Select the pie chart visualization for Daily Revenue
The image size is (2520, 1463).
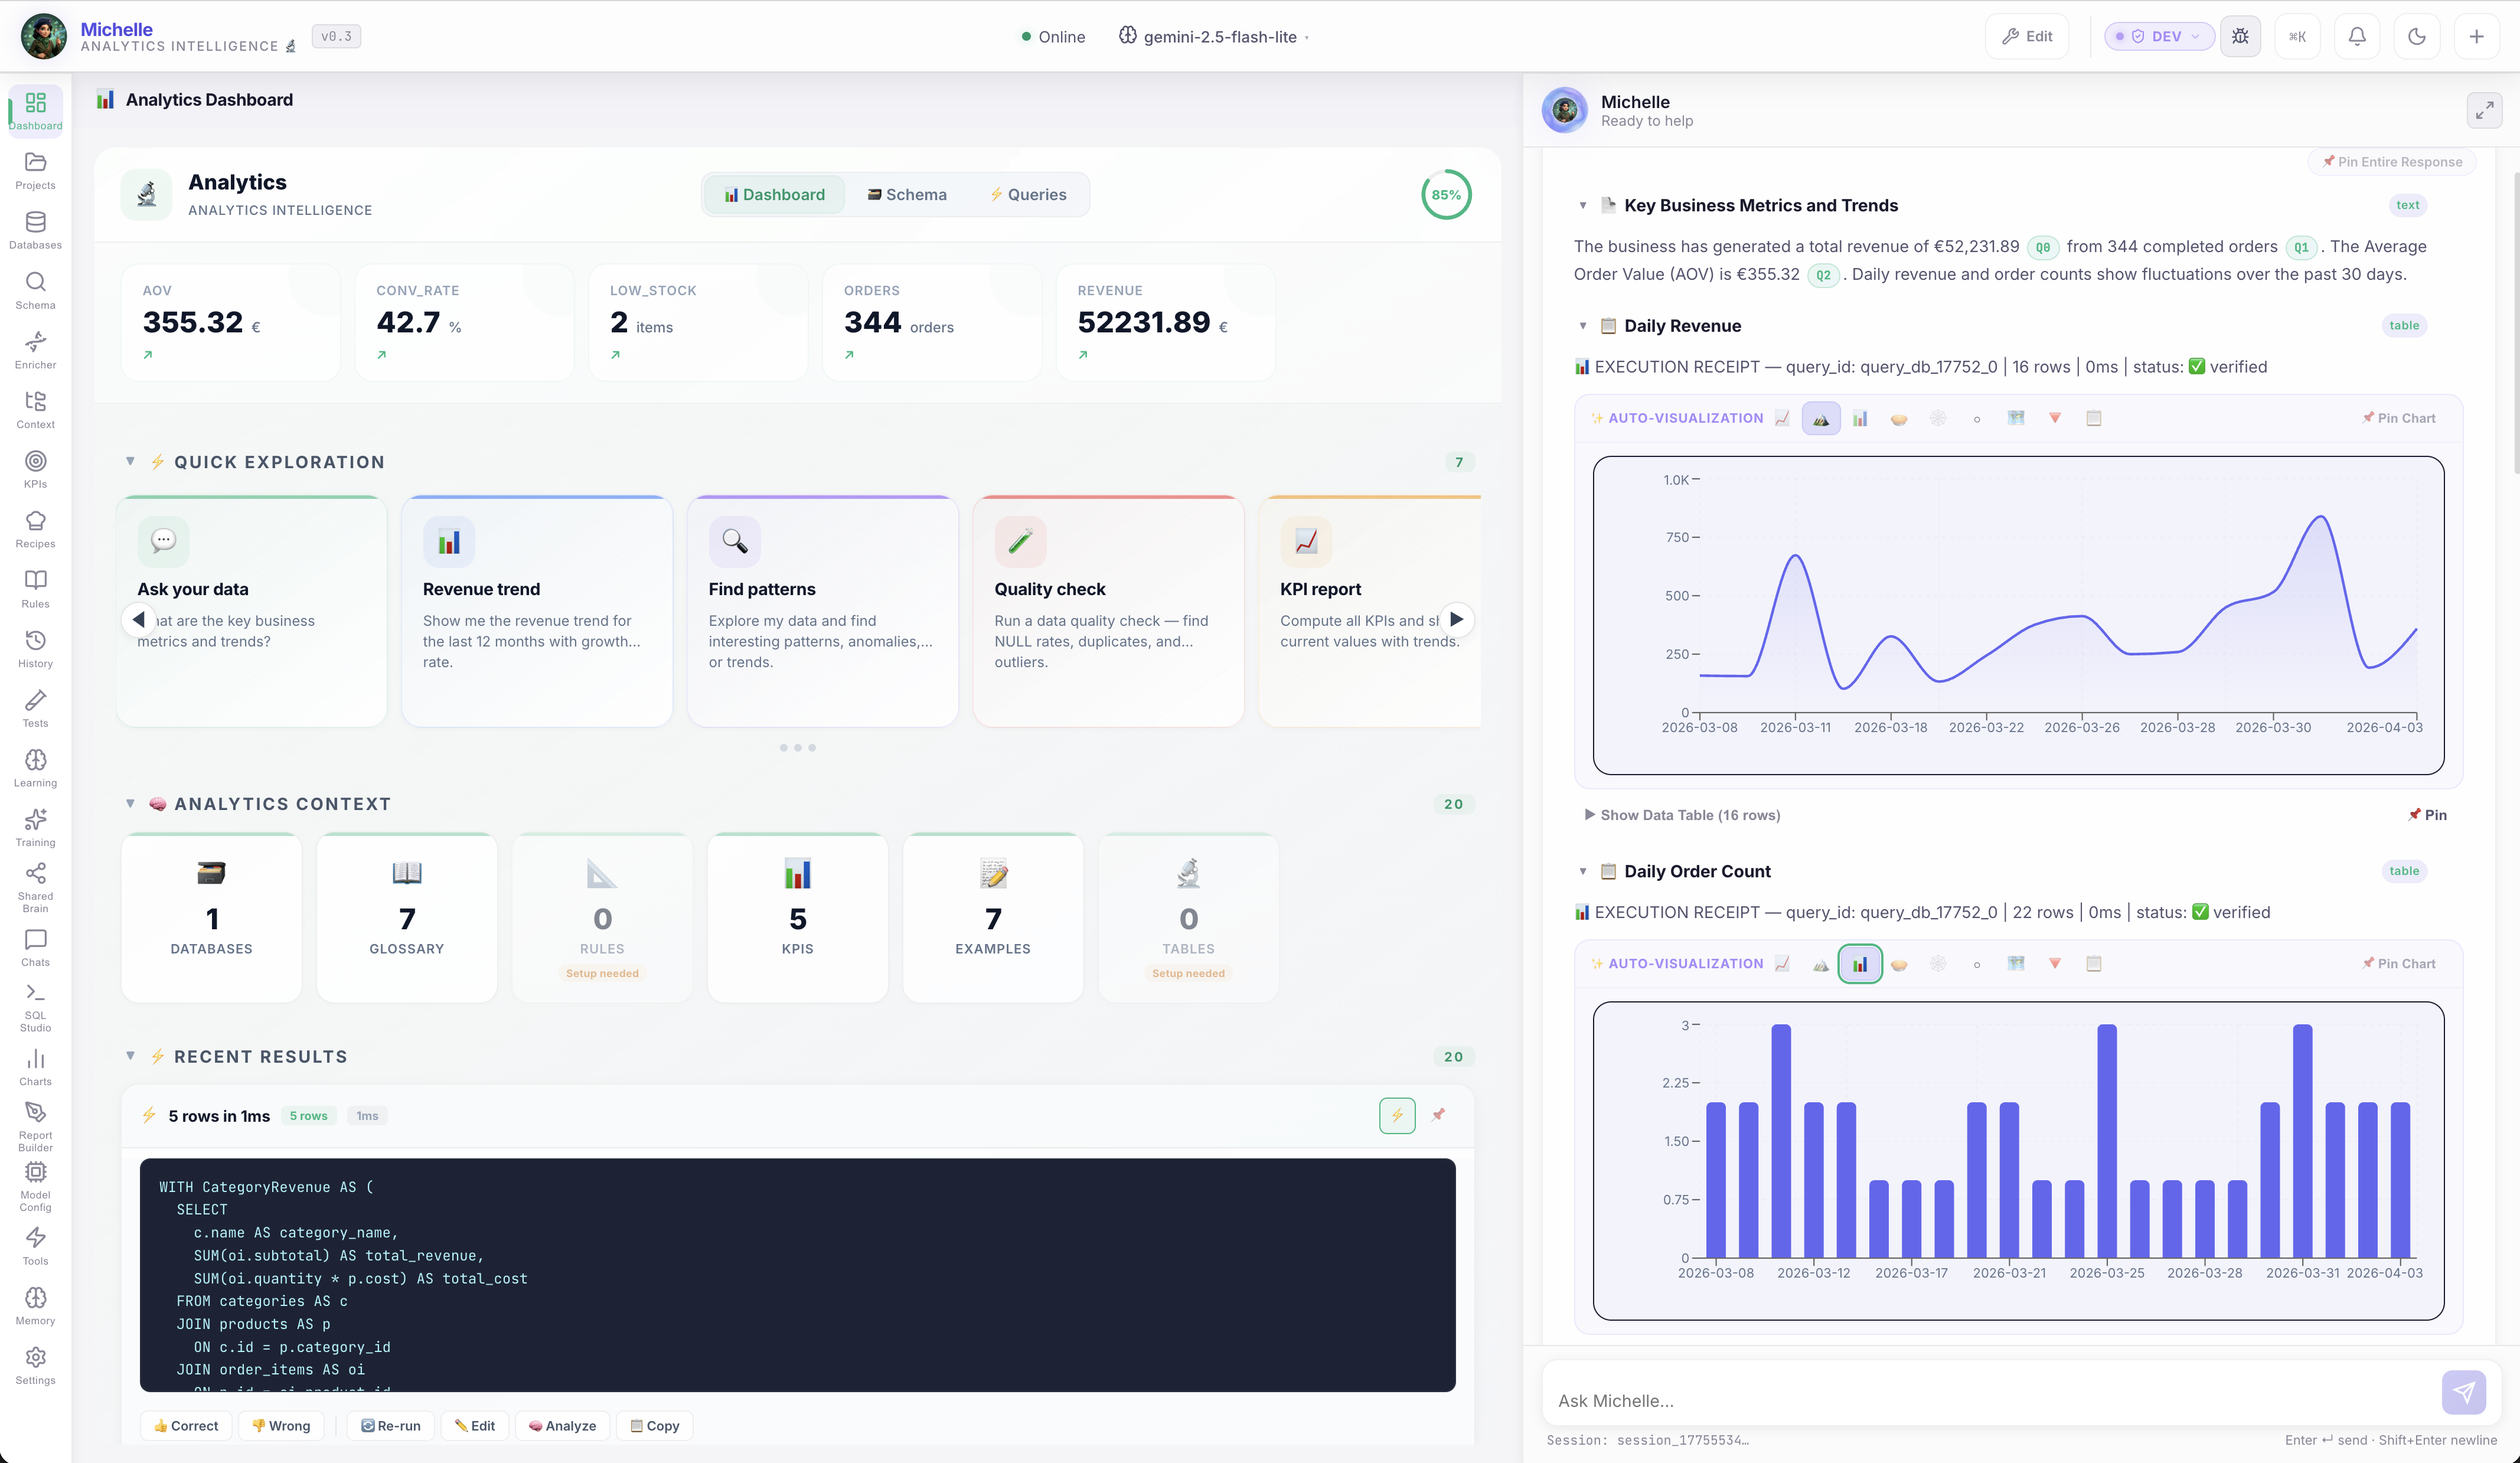click(x=1899, y=418)
